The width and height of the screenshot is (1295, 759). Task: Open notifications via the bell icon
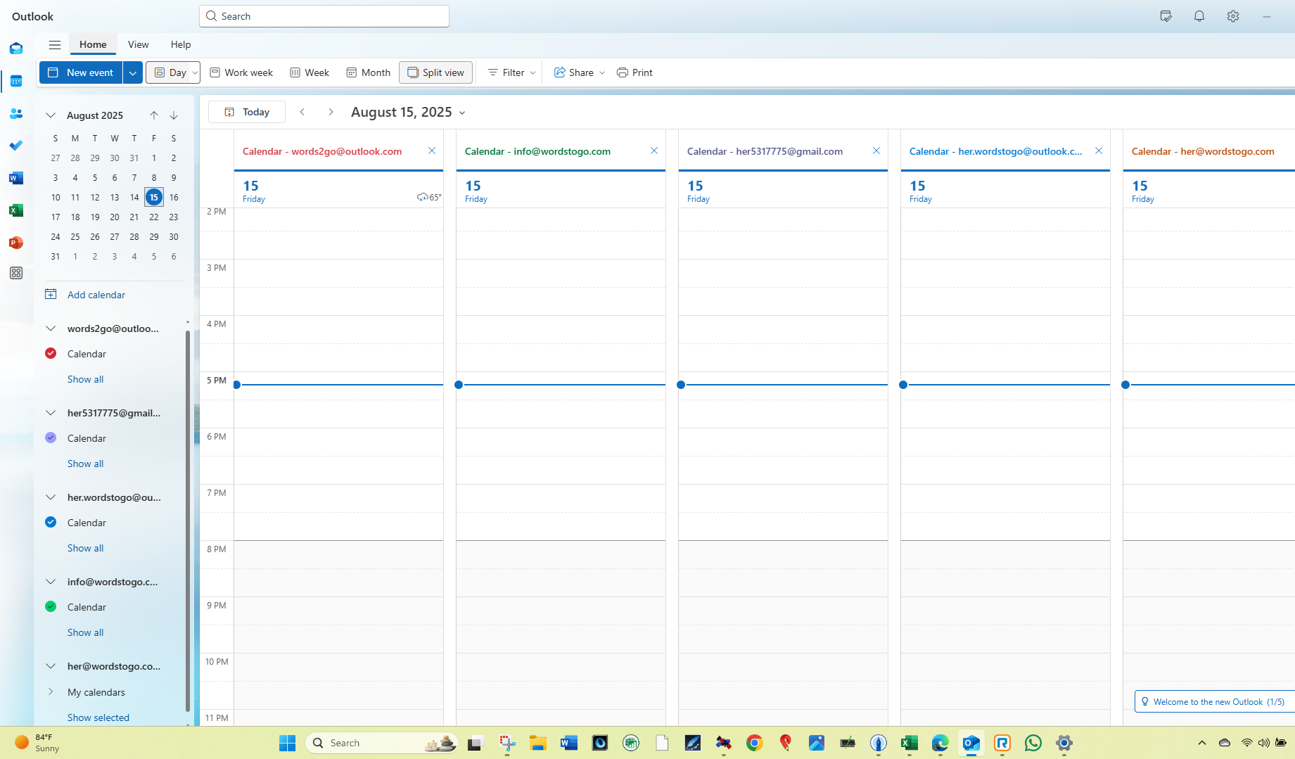1199,15
